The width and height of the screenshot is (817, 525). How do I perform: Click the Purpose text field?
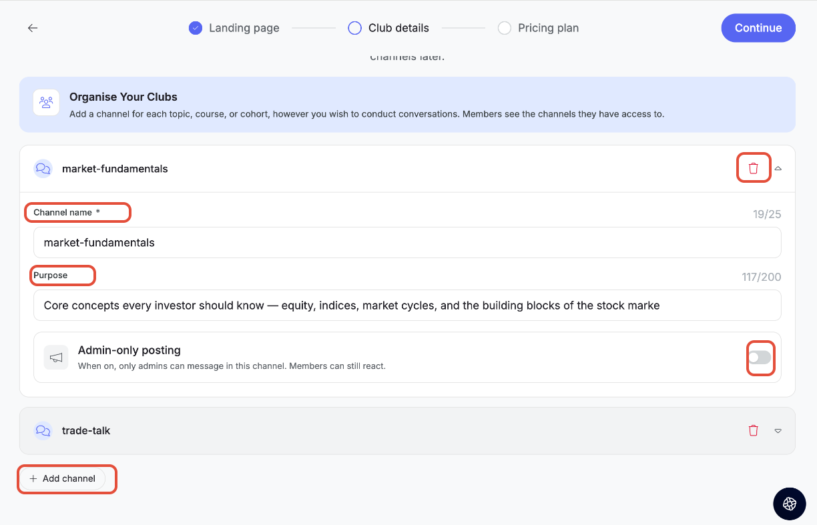point(407,306)
